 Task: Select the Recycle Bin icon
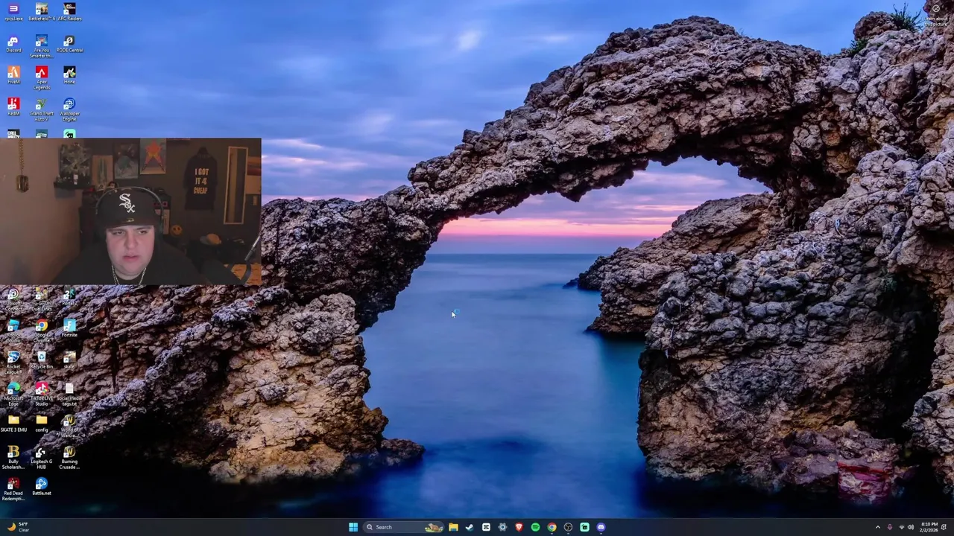pyautogui.click(x=41, y=360)
